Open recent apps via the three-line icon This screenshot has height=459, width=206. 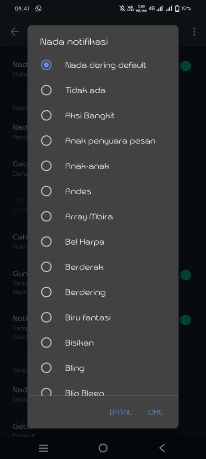pyautogui.click(x=43, y=448)
